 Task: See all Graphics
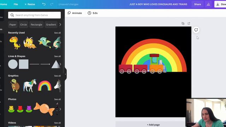[58, 76]
